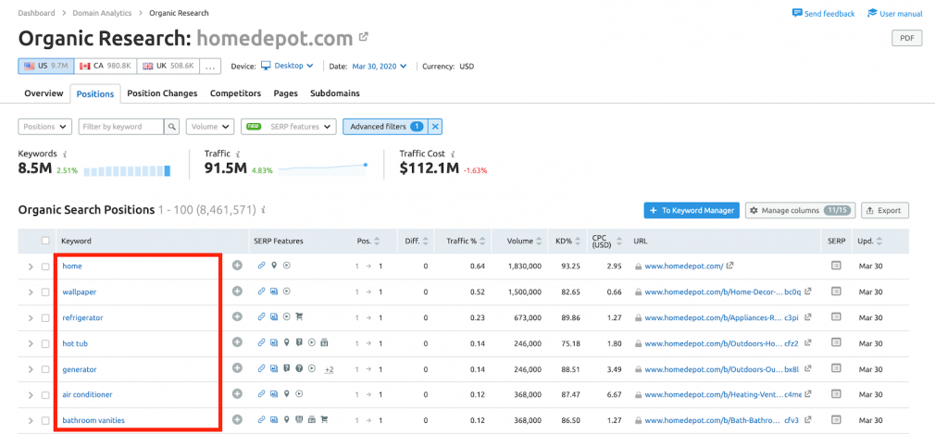Remove advanced filters with the X icon

[435, 127]
